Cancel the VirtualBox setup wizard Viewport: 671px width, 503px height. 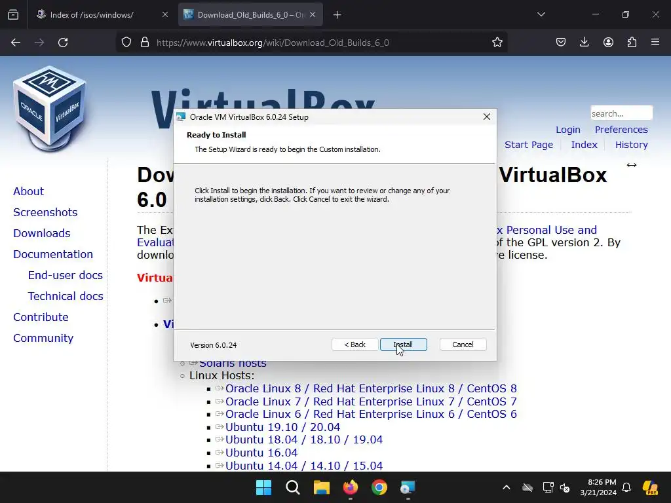[x=463, y=345]
